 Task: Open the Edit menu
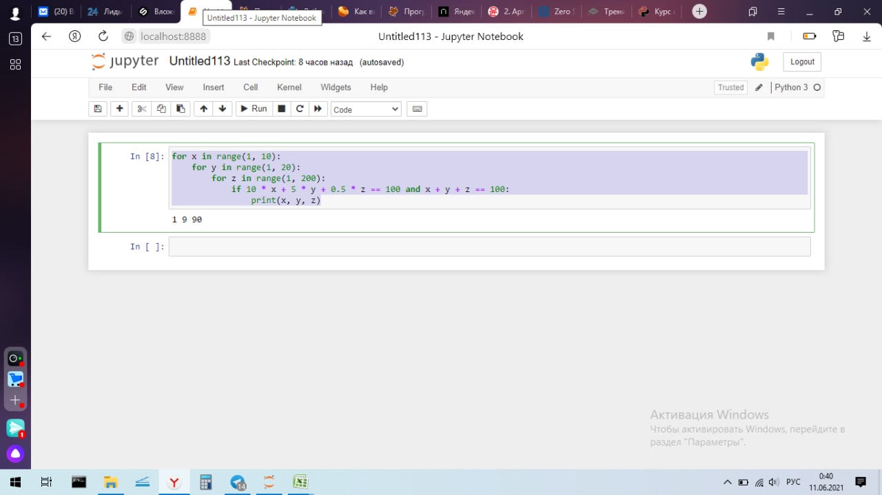click(x=139, y=87)
